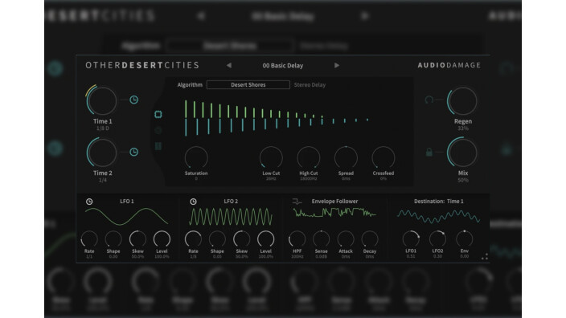Image resolution: width=566 pixels, height=318 pixels.
Task: Click the Saturation knob
Action: click(x=196, y=157)
